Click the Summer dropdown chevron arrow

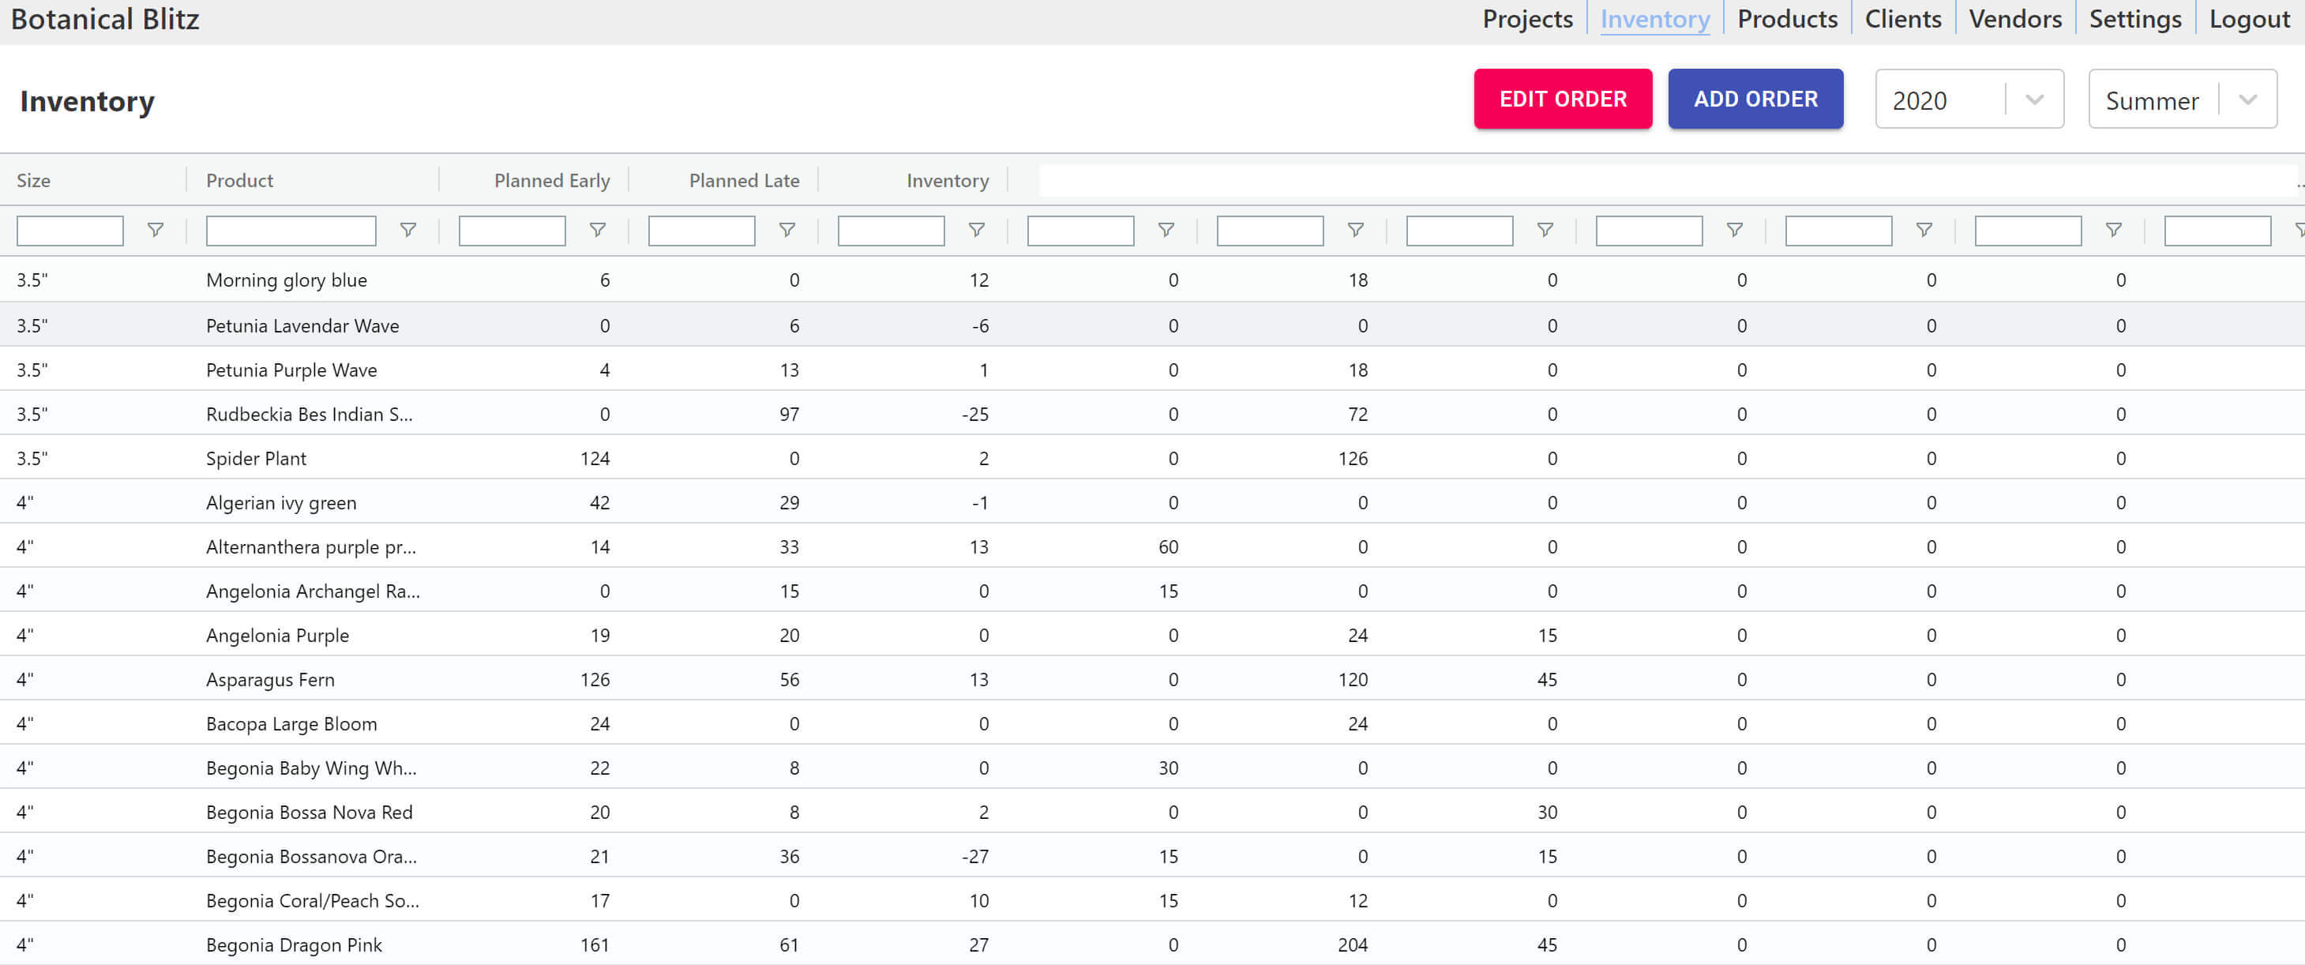[2247, 100]
